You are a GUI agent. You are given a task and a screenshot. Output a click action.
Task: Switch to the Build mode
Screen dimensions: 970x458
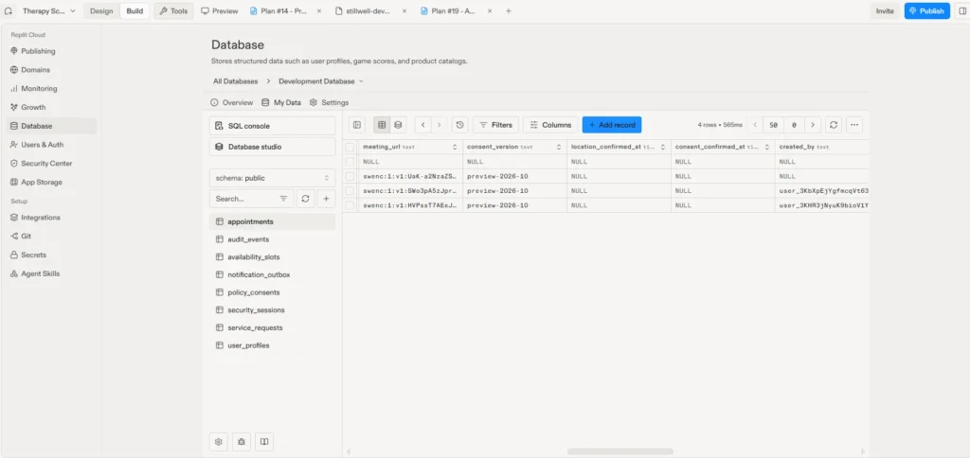click(x=135, y=11)
